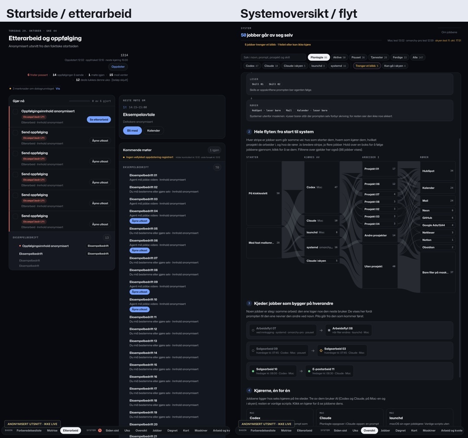Toggle the Kan gå i skyen 4 filter
This screenshot has height=438, width=468.
click(x=395, y=66)
